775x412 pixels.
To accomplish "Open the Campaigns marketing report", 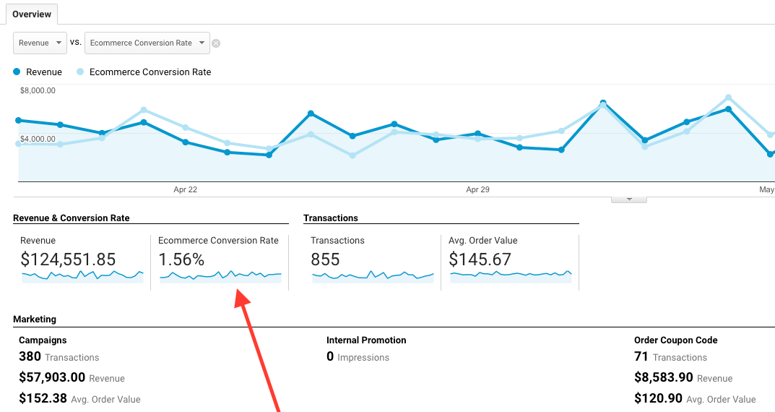I will (x=43, y=340).
